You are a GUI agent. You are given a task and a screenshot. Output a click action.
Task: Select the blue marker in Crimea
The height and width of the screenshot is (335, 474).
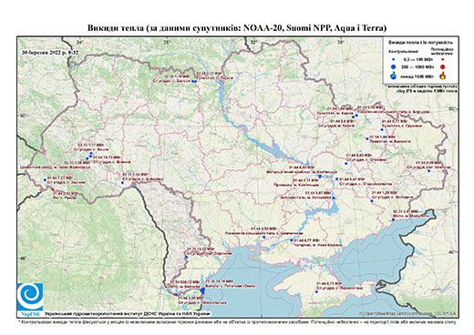[x=316, y=291]
